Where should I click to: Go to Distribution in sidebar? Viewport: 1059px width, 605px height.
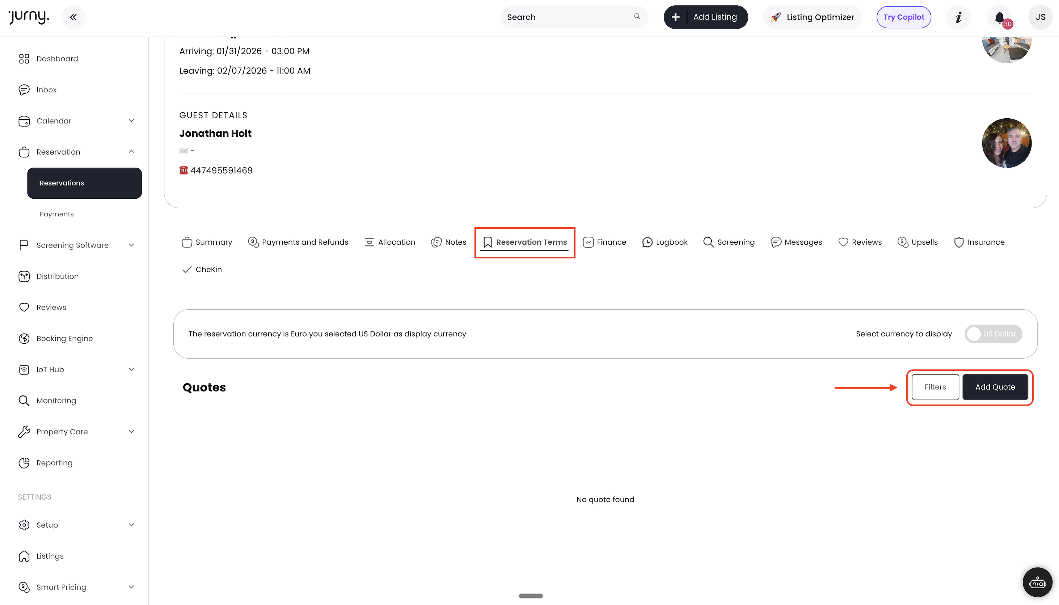pyautogui.click(x=57, y=276)
